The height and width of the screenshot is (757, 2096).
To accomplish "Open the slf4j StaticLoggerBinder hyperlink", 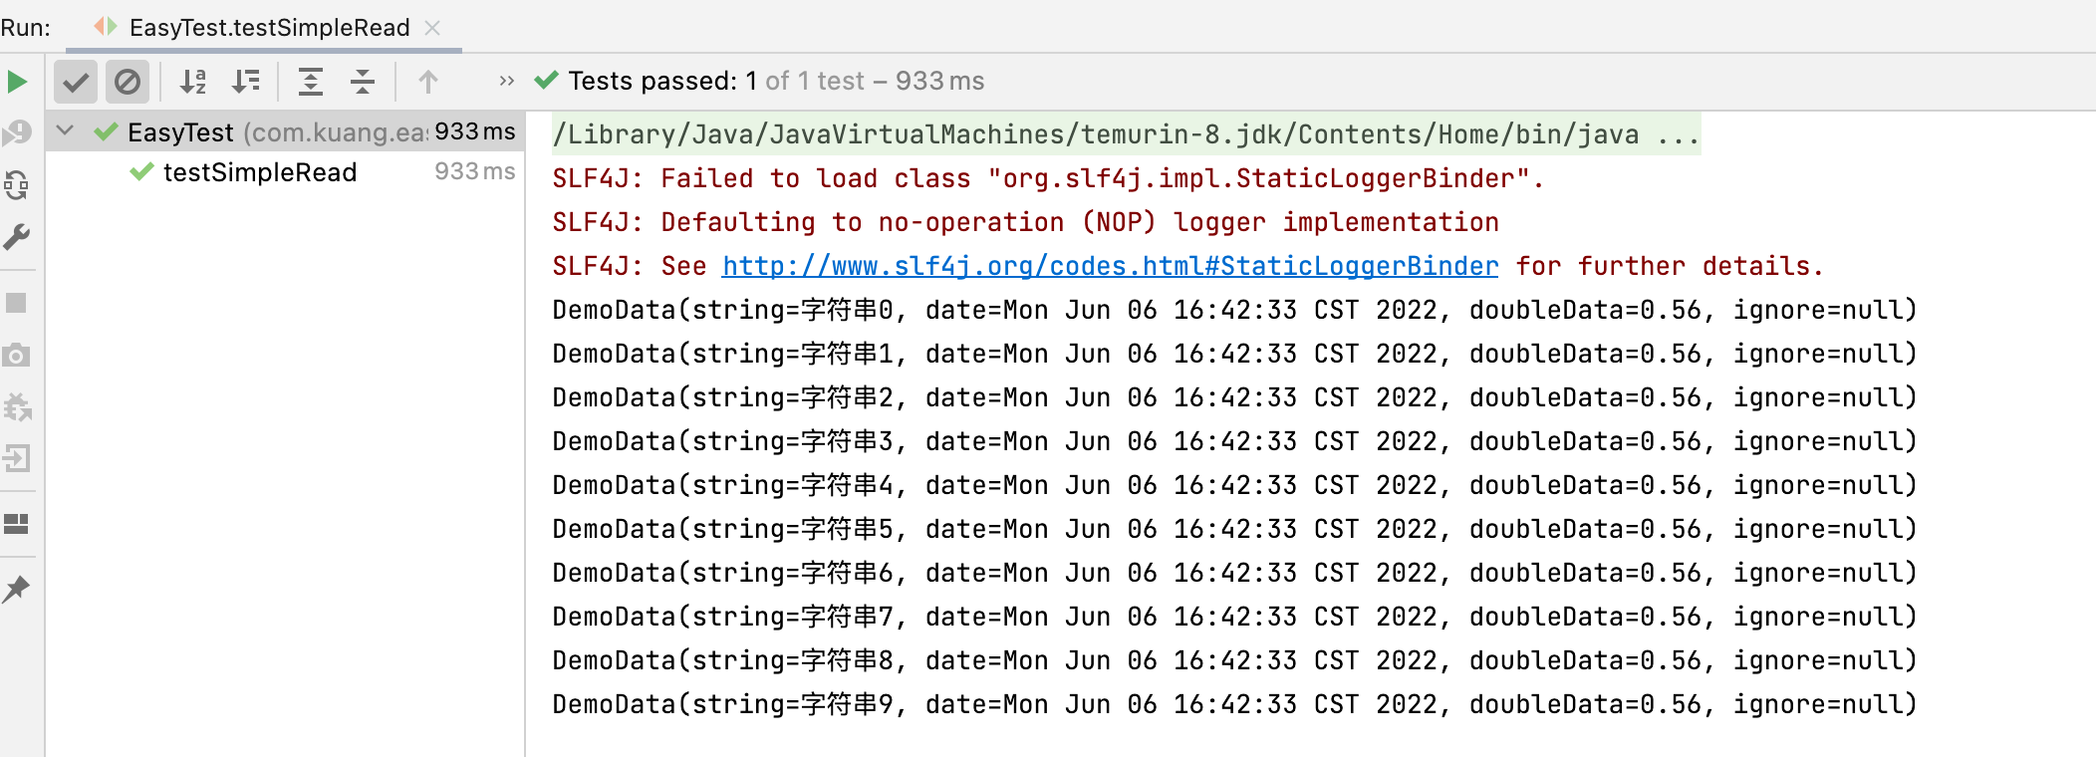I will click(1110, 266).
